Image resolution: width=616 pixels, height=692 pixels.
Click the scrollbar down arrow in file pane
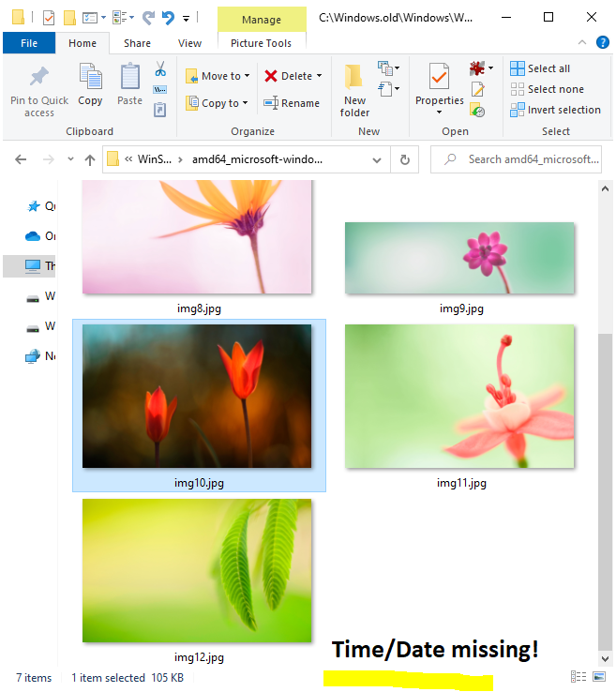(605, 659)
